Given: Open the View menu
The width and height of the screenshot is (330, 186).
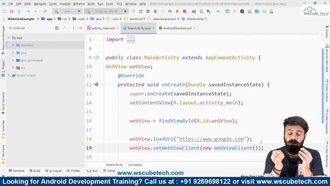Looking at the screenshot, I should tap(27, 4).
